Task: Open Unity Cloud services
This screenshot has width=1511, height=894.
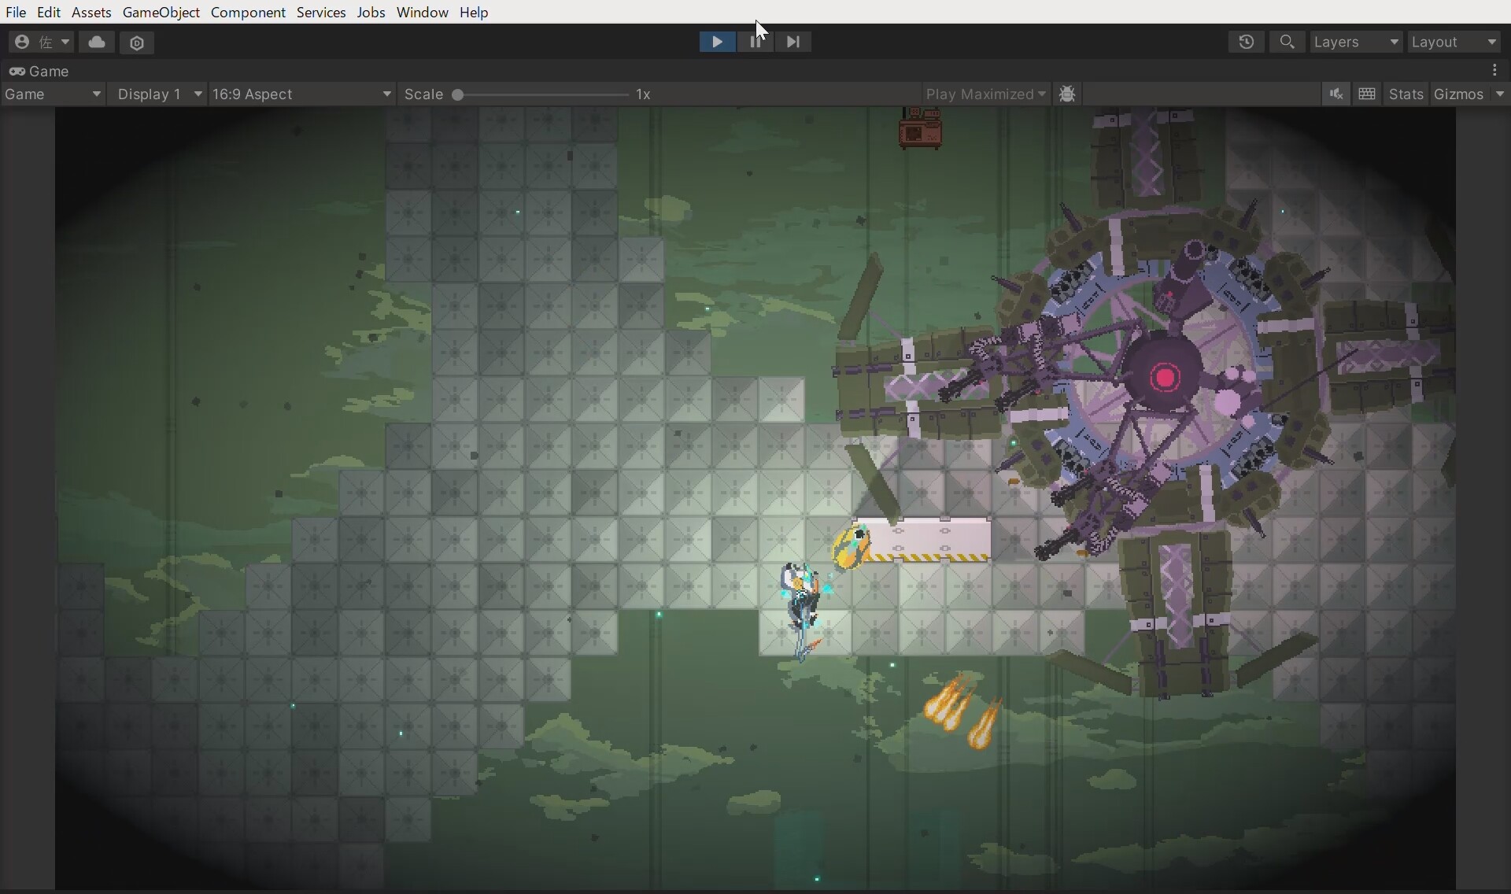Action: point(97,42)
